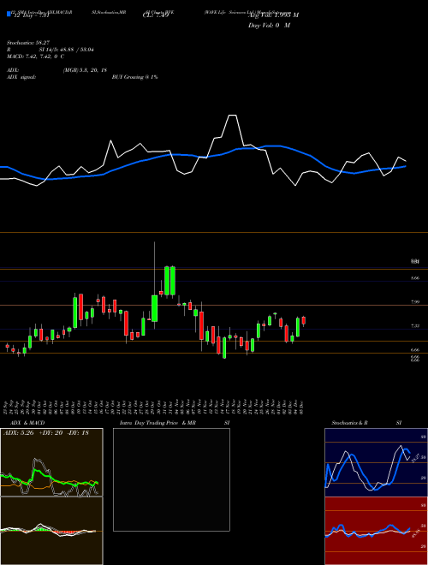Open the MACD histogram mini chart
This screenshot has width=428, height=565.
click(x=51, y=531)
